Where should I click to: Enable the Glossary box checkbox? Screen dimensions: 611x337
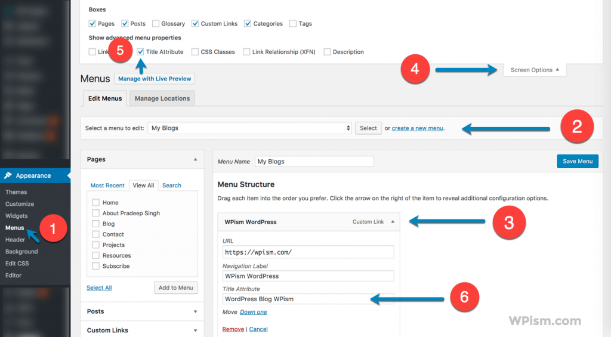[x=156, y=23]
